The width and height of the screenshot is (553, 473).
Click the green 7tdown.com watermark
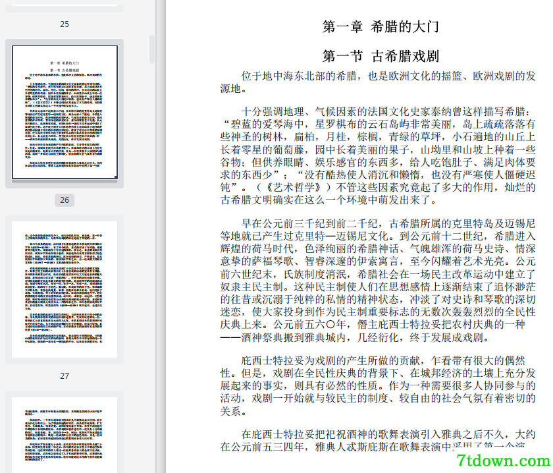(x=504, y=460)
